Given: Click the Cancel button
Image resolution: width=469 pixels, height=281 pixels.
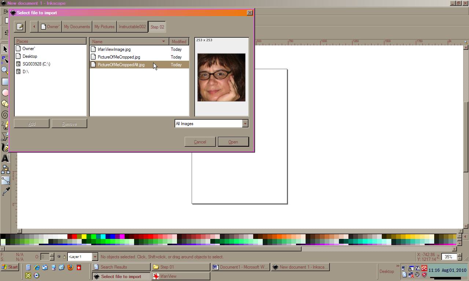Looking at the screenshot, I should (x=200, y=142).
